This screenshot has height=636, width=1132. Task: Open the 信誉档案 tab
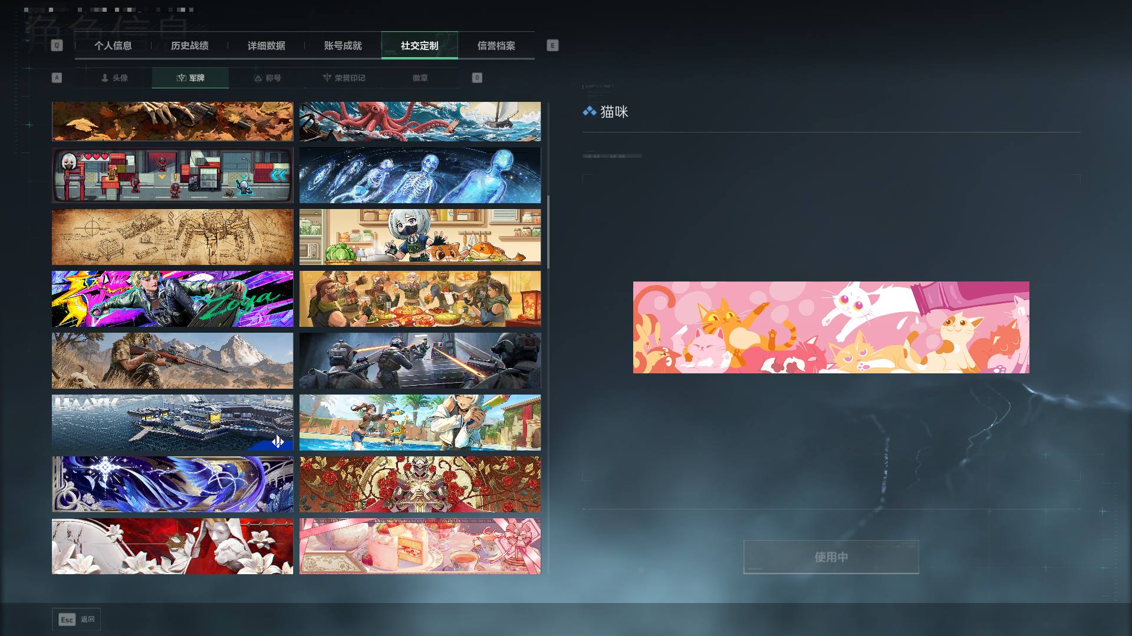click(x=496, y=45)
